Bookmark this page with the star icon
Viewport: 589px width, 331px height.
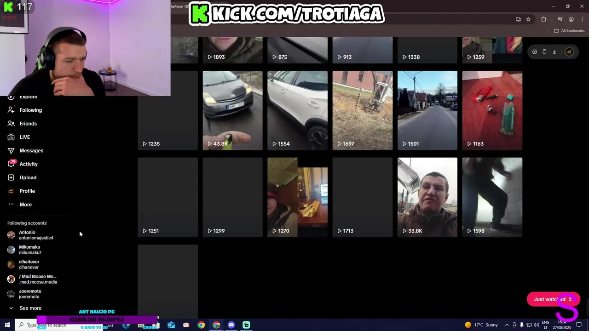tap(528, 19)
